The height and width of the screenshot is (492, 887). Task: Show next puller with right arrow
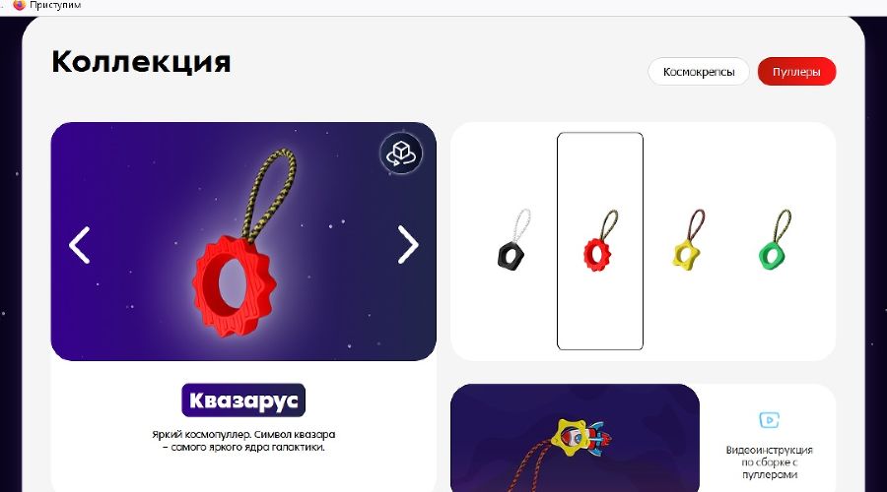click(407, 245)
